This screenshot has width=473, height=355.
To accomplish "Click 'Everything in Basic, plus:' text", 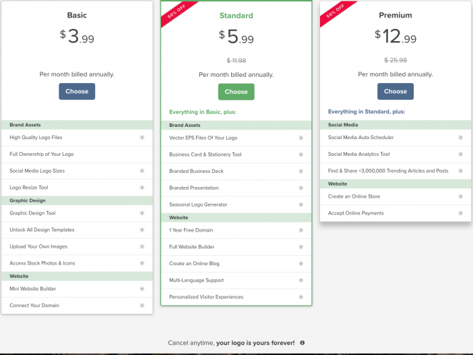I will click(x=203, y=112).
